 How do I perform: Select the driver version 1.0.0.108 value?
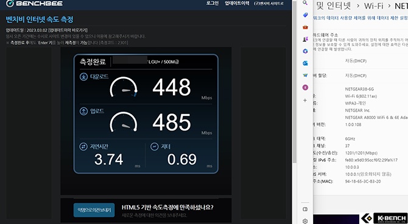(x=354, y=124)
